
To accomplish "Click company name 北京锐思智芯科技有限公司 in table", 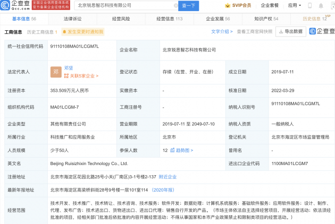I will click(x=189, y=50).
